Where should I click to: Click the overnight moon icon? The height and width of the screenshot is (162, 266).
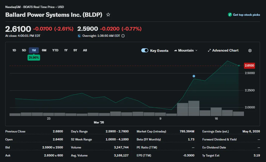pyautogui.click(x=79, y=36)
